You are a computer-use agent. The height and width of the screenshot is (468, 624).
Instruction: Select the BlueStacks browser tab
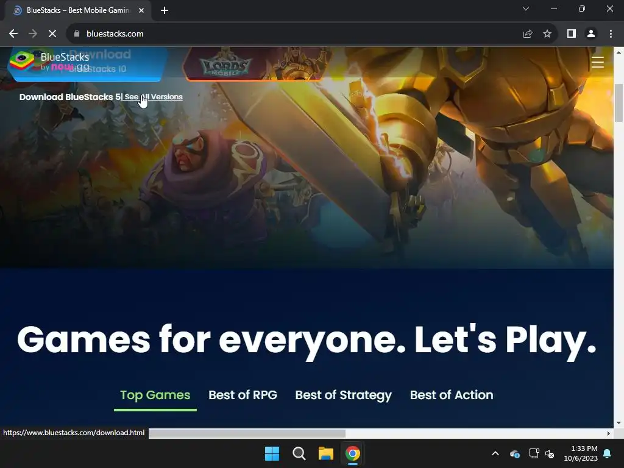coord(77,10)
